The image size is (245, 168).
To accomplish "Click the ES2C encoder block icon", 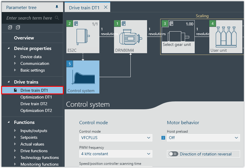I will [83, 36].
